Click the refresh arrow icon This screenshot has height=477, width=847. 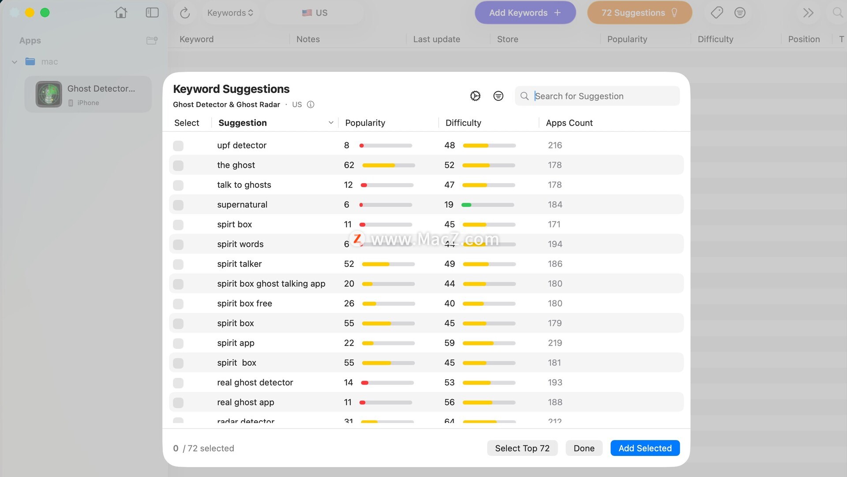pyautogui.click(x=185, y=13)
